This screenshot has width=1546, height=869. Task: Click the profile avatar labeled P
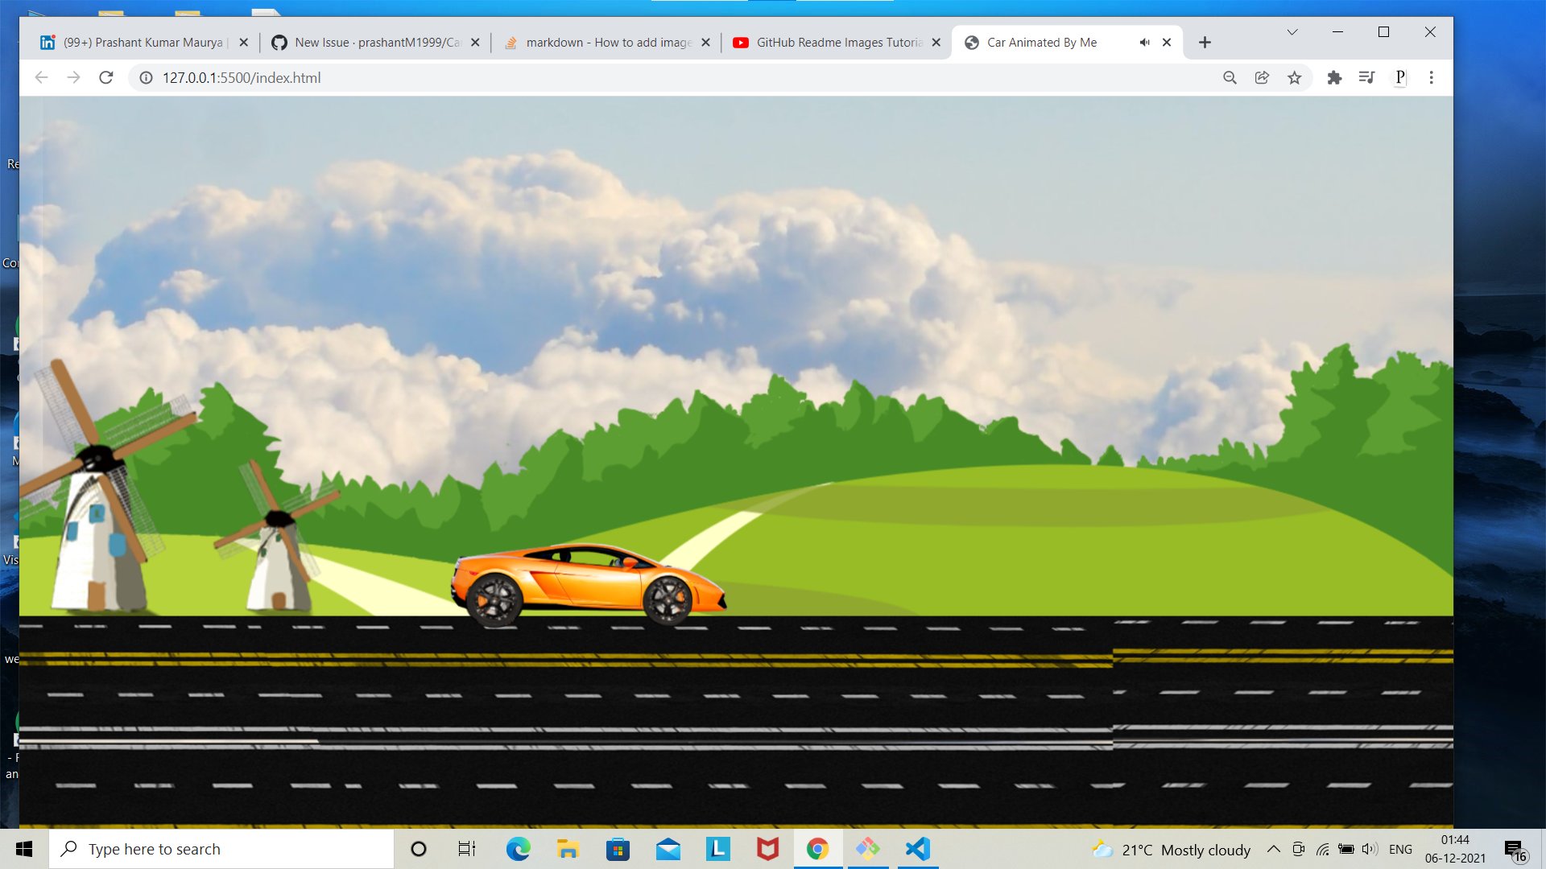tap(1399, 77)
